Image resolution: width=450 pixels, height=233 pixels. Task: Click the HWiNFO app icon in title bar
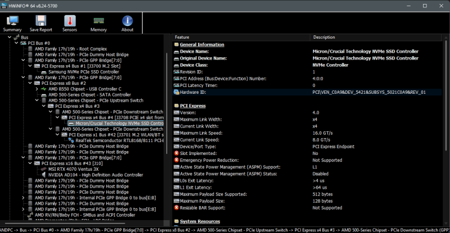tap(4, 6)
